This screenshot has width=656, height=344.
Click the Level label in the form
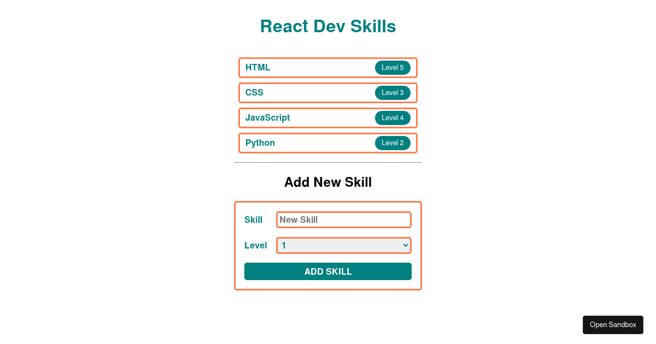pos(255,245)
